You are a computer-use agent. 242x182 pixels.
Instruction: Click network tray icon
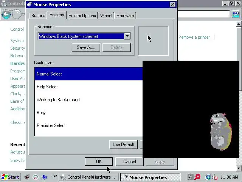(208, 177)
